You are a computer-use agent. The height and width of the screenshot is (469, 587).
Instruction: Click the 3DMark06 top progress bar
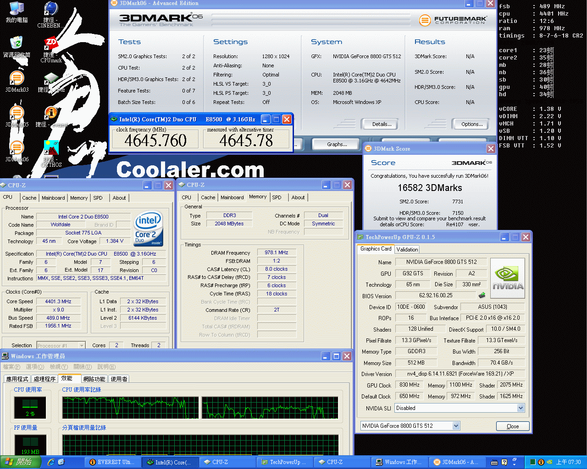[x=311, y=20]
